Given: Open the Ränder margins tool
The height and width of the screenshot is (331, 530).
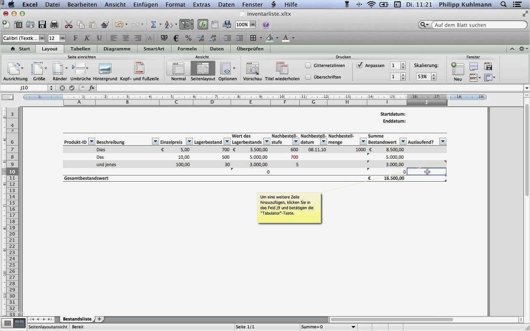Looking at the screenshot, I should (60, 71).
